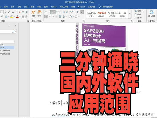Apply borders icon
The image size is (157, 118).
pyautogui.click(x=76, y=17)
